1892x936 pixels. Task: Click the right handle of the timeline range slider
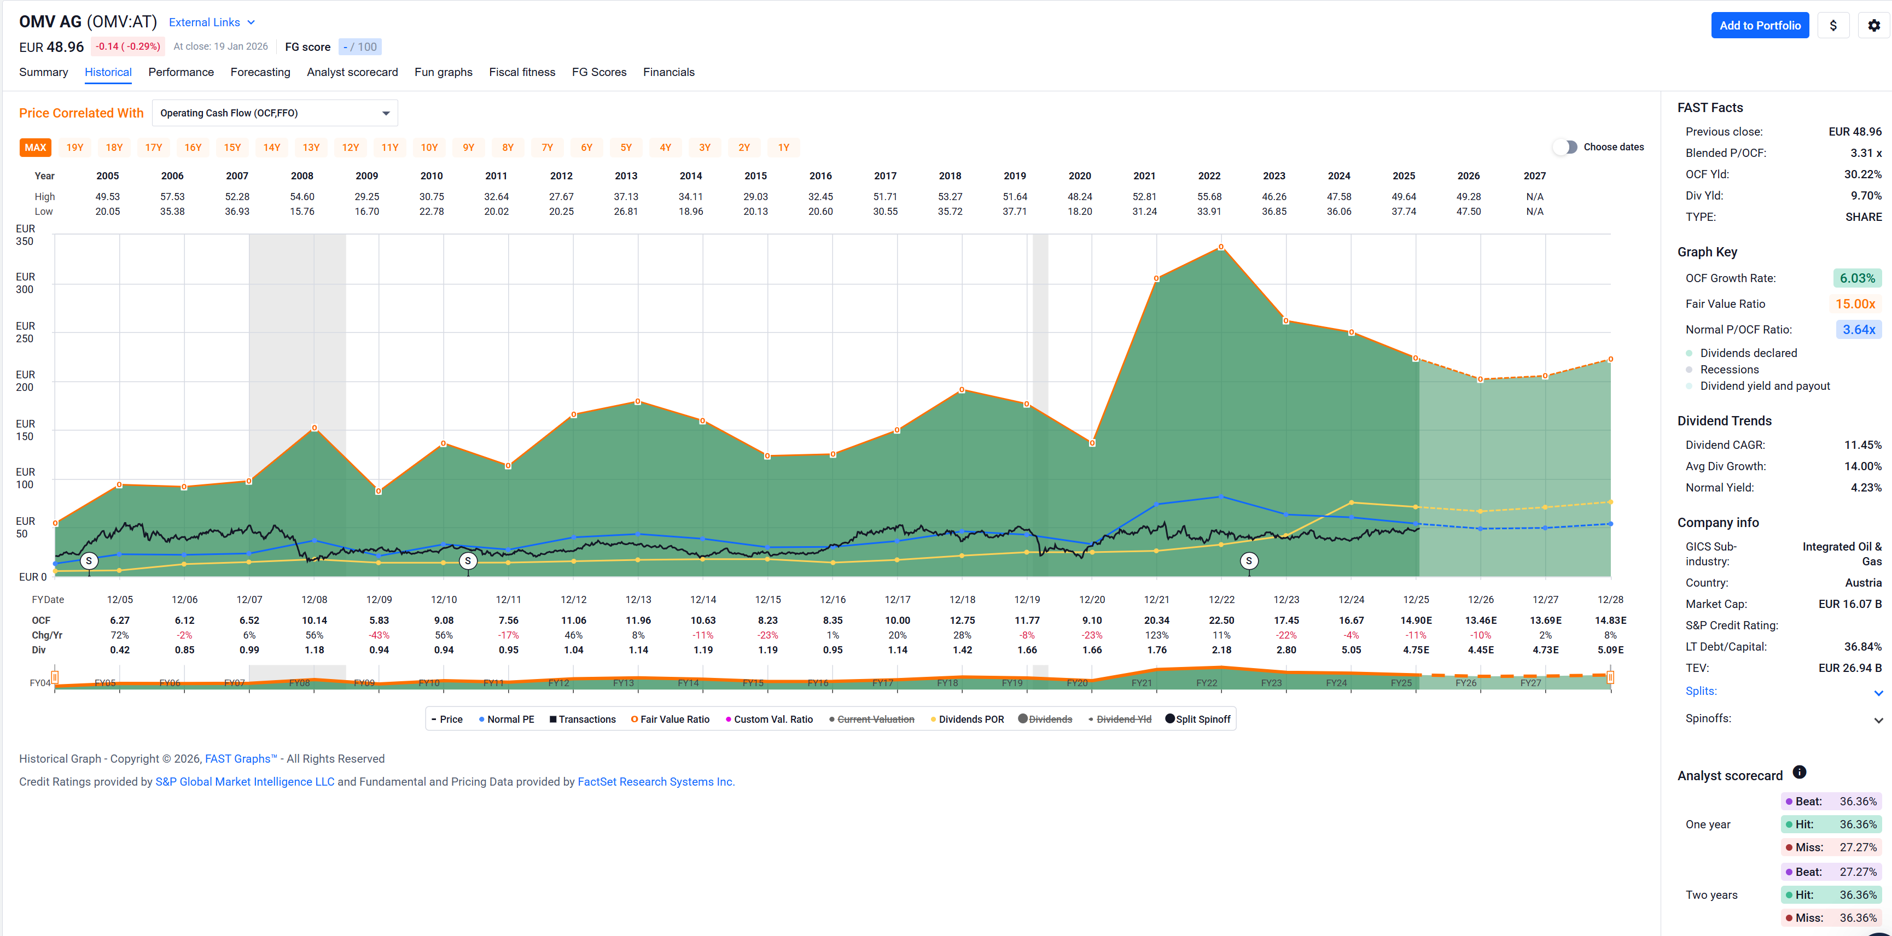point(1610,677)
